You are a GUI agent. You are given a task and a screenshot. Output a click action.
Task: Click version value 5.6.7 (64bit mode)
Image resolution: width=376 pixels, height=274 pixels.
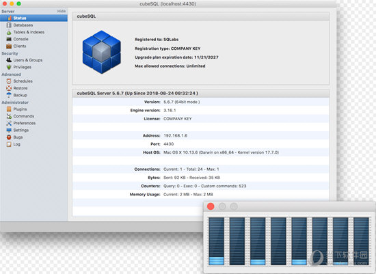pos(182,102)
